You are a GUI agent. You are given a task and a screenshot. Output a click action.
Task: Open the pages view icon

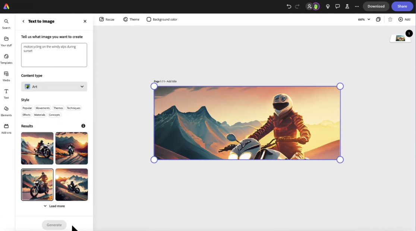coord(378,19)
